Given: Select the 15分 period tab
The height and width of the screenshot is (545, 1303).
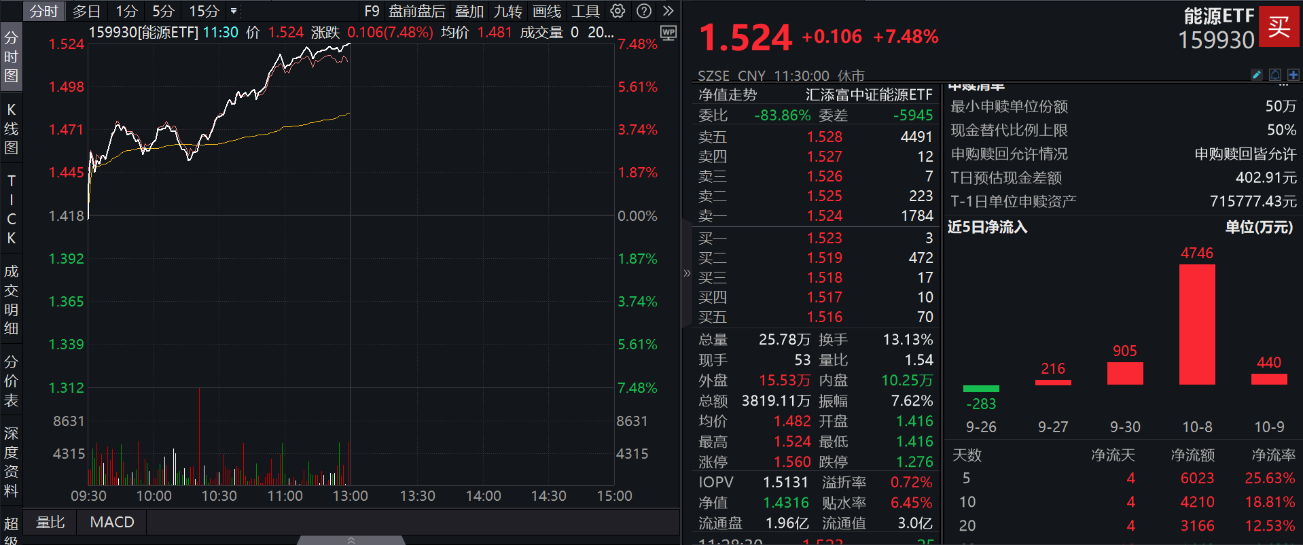Looking at the screenshot, I should click(204, 11).
